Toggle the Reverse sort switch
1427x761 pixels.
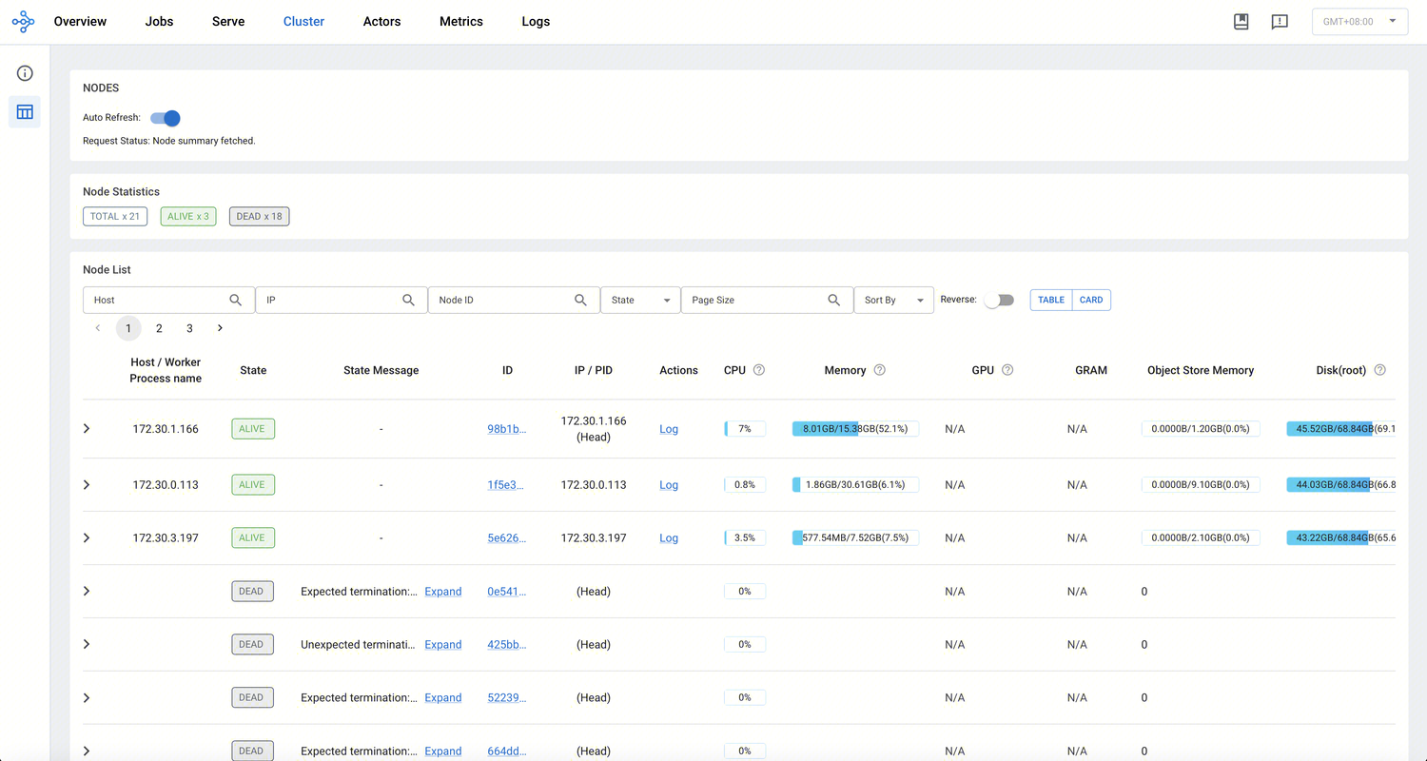click(x=998, y=300)
